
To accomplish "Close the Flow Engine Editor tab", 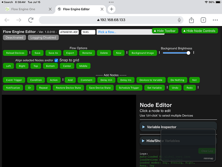I will tap(102, 9).
